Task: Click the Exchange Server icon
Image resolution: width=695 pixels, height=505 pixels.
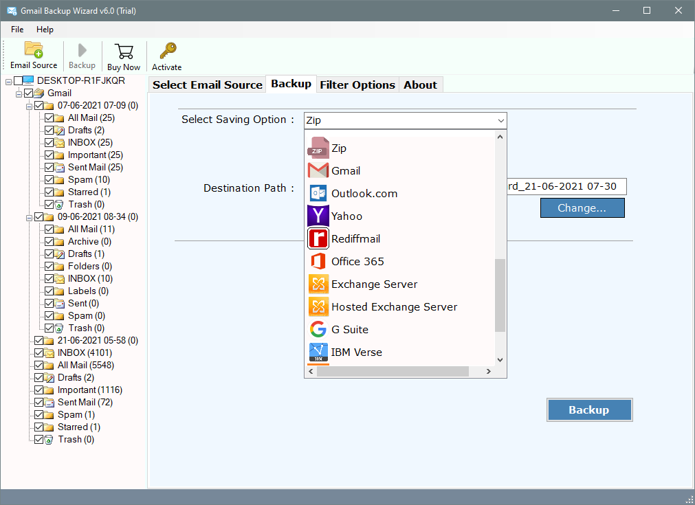Action: (318, 284)
